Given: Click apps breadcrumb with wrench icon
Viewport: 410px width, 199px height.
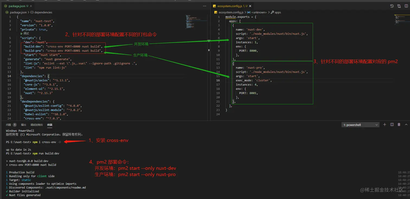Looking at the screenshot, I should click(x=276, y=12).
